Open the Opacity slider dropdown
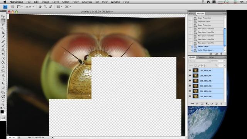Screen dimensions: 247x139 (x=225, y=61)
